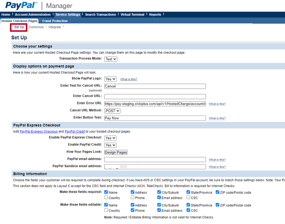
Task: Expand Enable PayPal Express Checkout dropdown
Action: tap(110, 138)
